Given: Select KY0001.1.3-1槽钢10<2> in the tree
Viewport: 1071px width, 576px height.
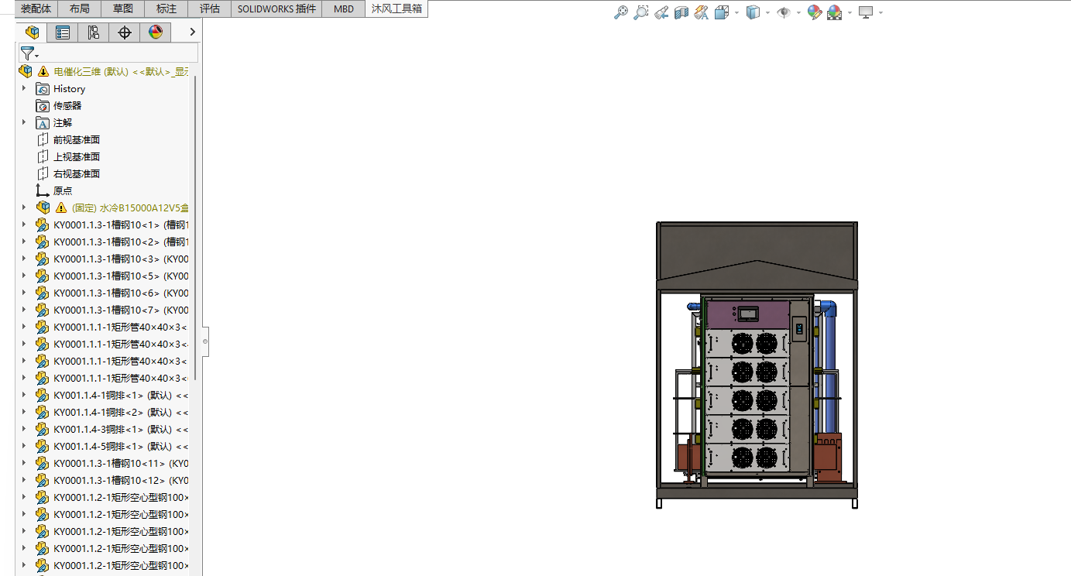Looking at the screenshot, I should coord(121,242).
